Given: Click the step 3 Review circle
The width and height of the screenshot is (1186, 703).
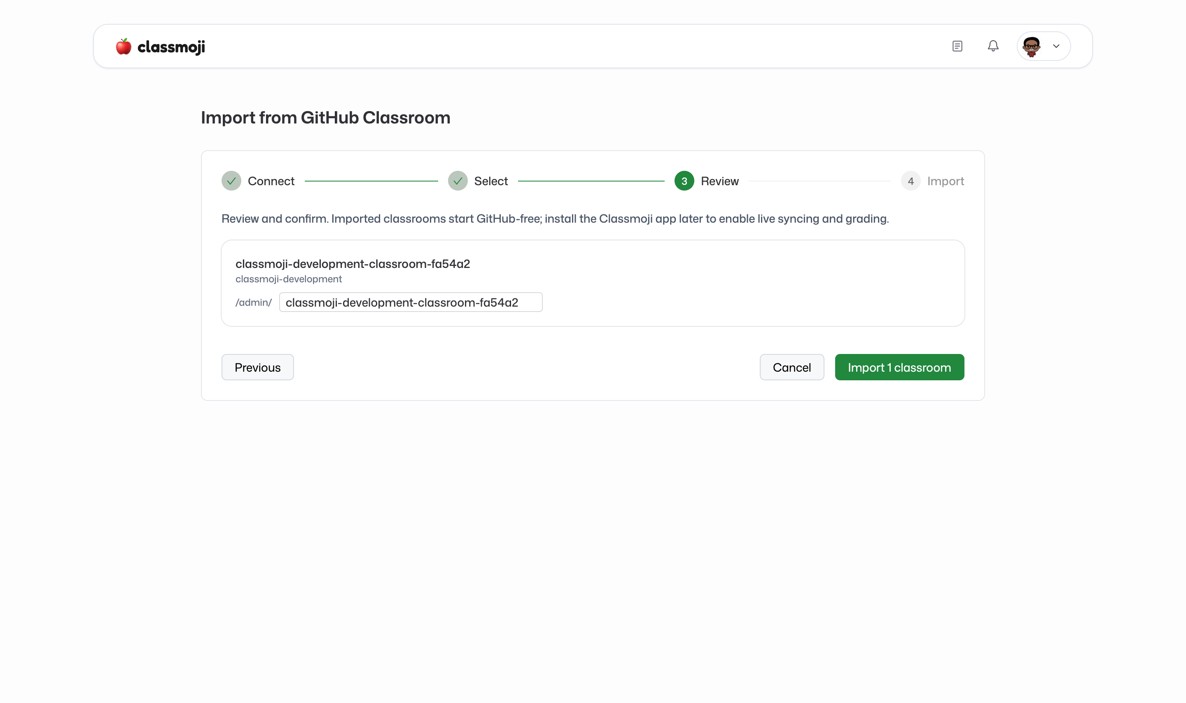Looking at the screenshot, I should [684, 181].
